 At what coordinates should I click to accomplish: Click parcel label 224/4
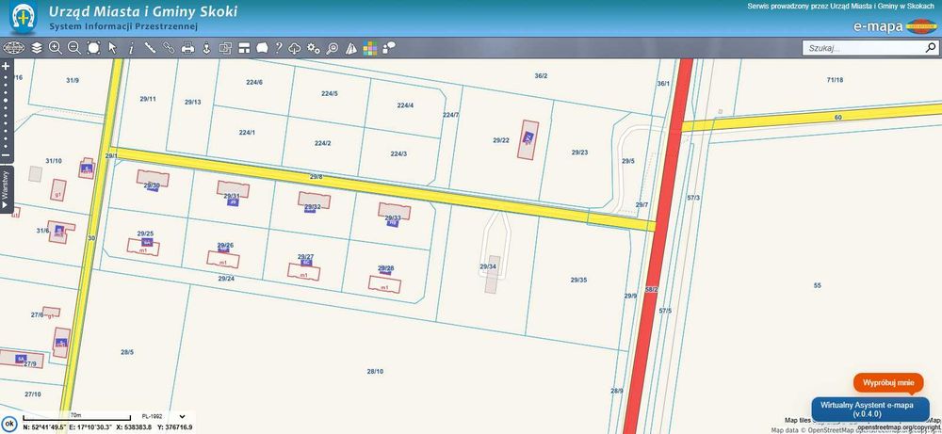405,105
